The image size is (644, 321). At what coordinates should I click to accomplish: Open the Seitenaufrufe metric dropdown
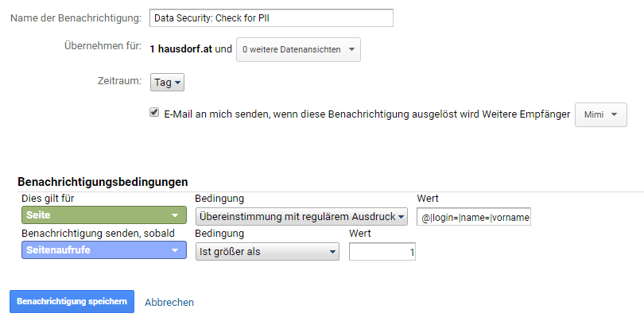[x=95, y=252]
